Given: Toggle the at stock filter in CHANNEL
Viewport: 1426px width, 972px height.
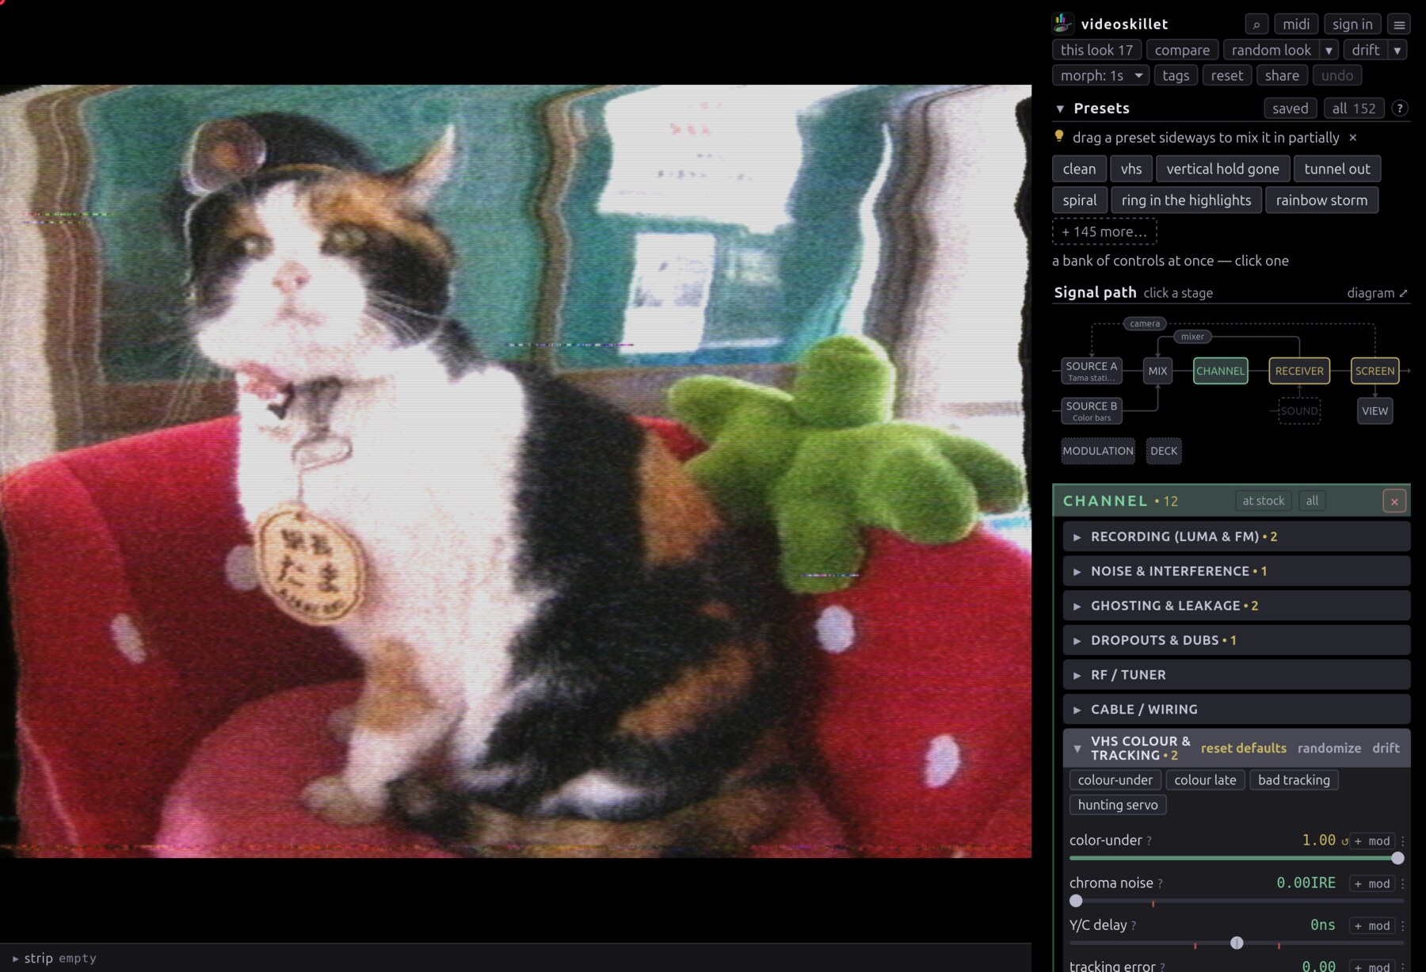Looking at the screenshot, I should (x=1264, y=501).
